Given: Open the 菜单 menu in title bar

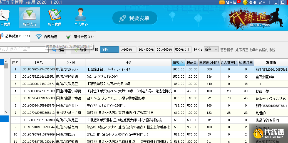Looking at the screenshot, I should tap(262, 2).
